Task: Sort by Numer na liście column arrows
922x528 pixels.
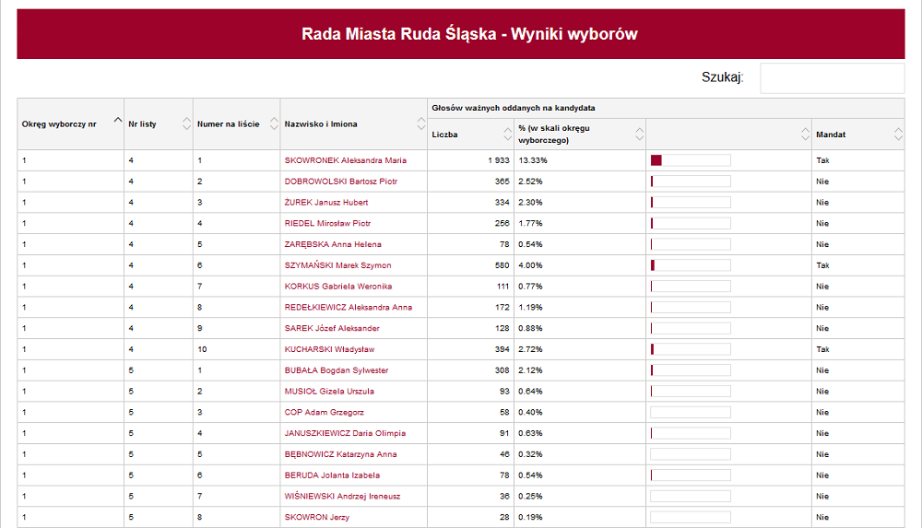Action: pos(274,123)
